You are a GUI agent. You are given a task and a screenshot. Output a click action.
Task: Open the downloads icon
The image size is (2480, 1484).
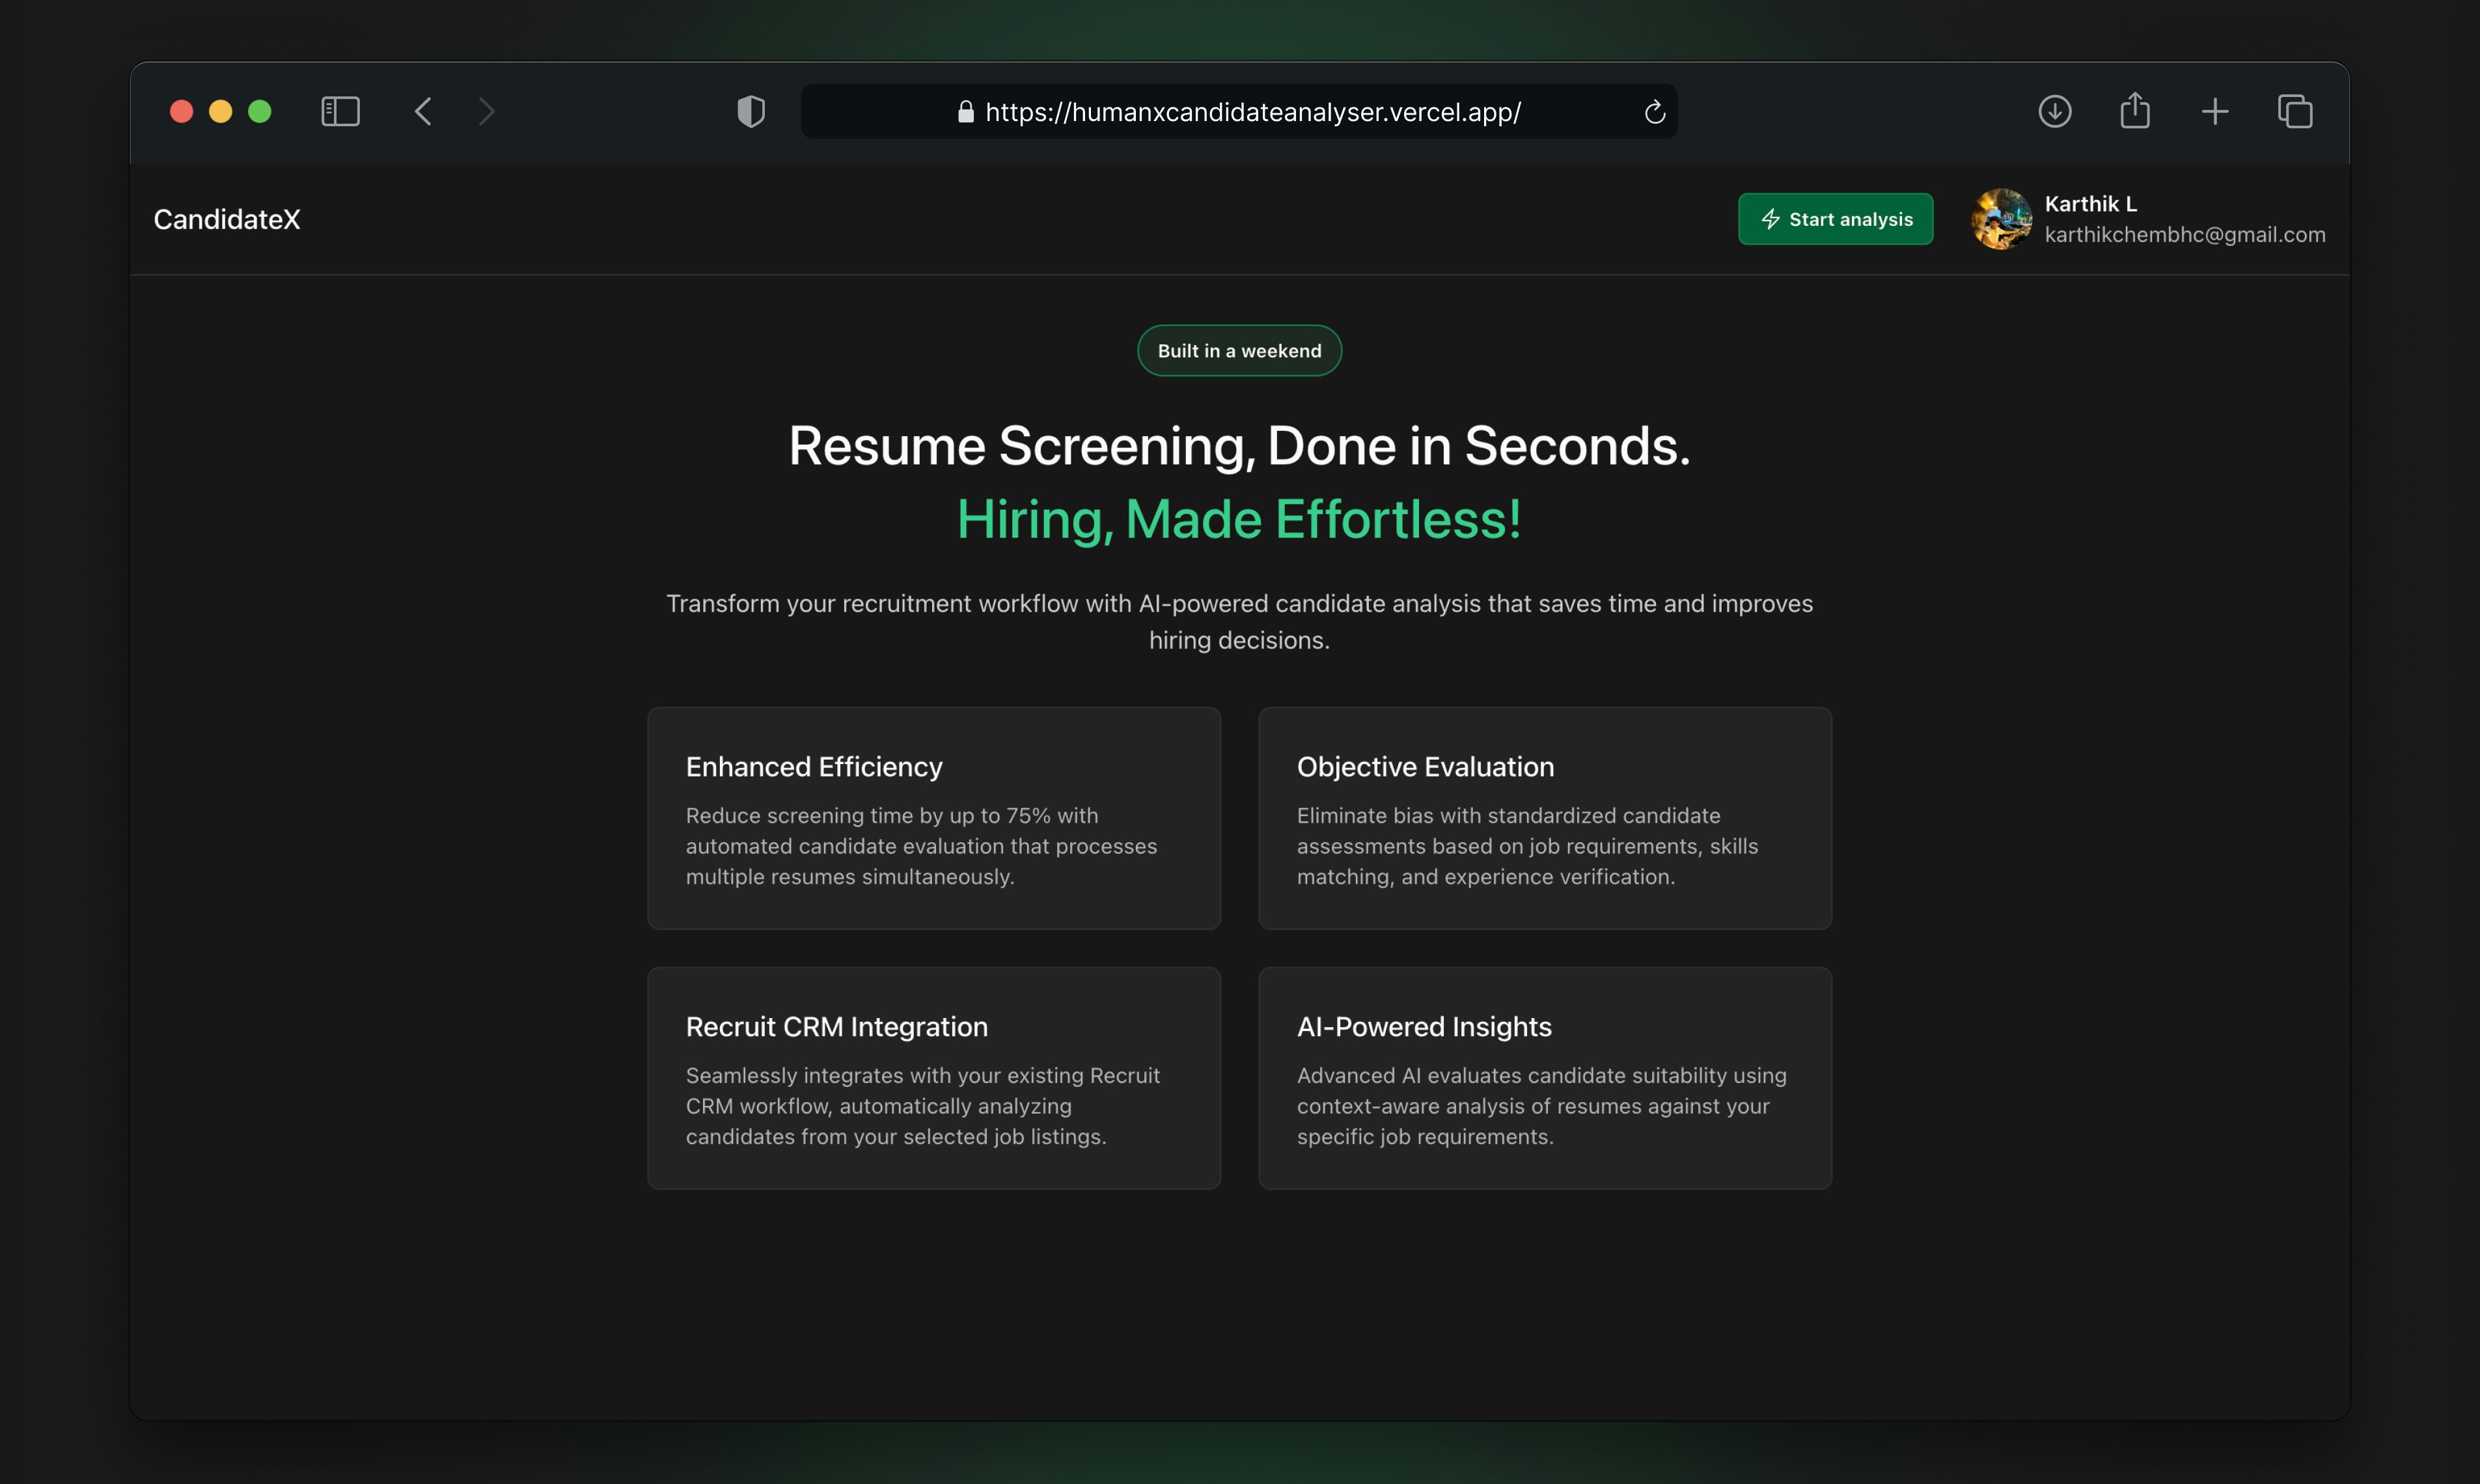[x=2054, y=111]
